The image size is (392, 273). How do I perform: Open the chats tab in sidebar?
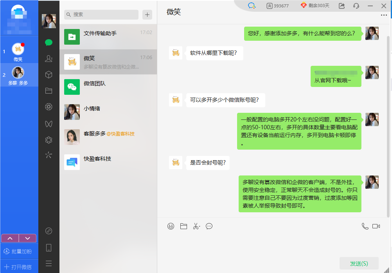click(49, 43)
